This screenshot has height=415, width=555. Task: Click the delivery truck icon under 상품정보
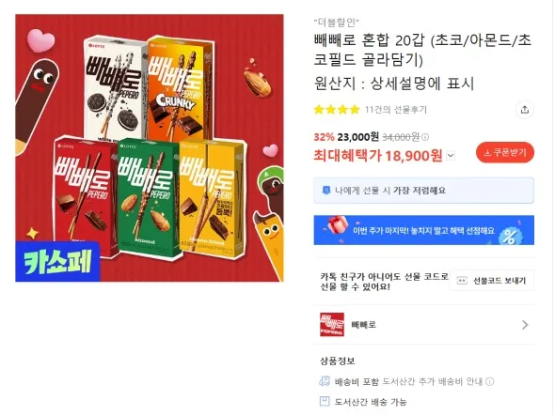click(x=325, y=381)
